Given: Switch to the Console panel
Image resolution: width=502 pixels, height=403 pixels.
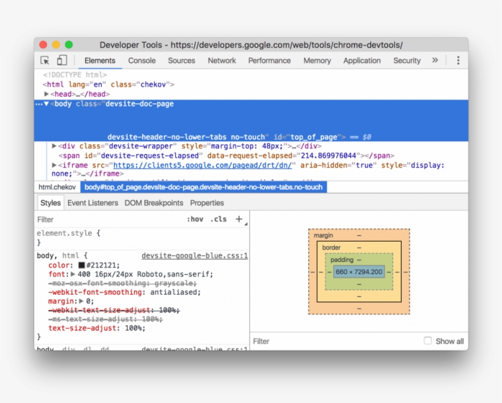Looking at the screenshot, I should [141, 60].
